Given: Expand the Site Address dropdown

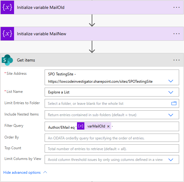Looking at the screenshot, I should click(x=171, y=81).
